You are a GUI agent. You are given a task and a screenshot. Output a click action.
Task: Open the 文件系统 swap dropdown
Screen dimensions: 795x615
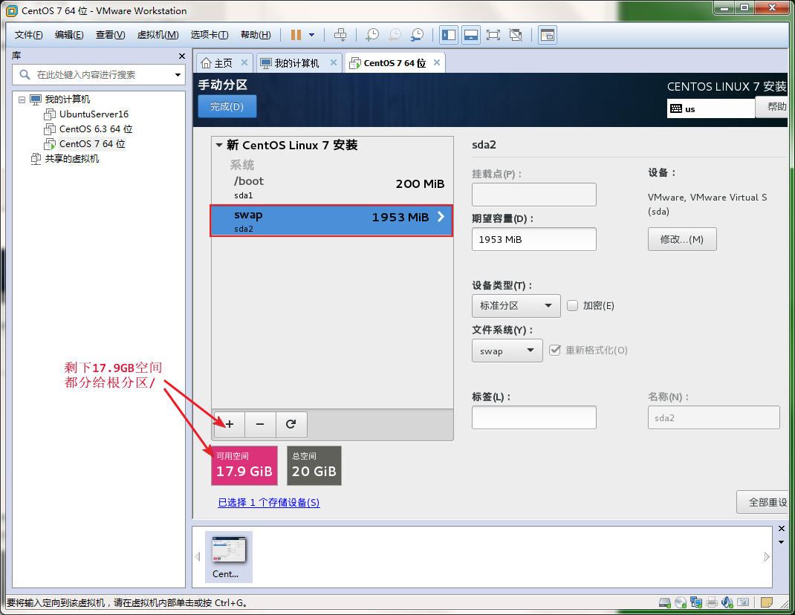click(x=507, y=351)
